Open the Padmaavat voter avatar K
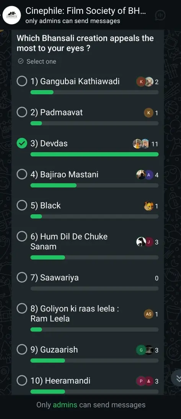Viewport: 181px width, 419px height. (149, 113)
